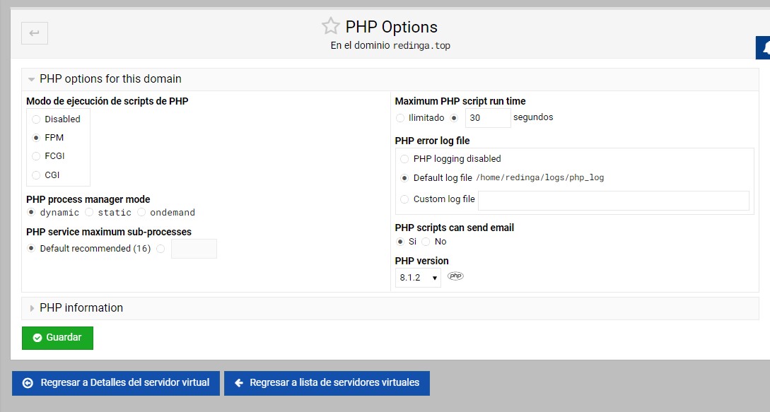Set process manager mode to ondemand
The height and width of the screenshot is (412, 770).
click(142, 212)
